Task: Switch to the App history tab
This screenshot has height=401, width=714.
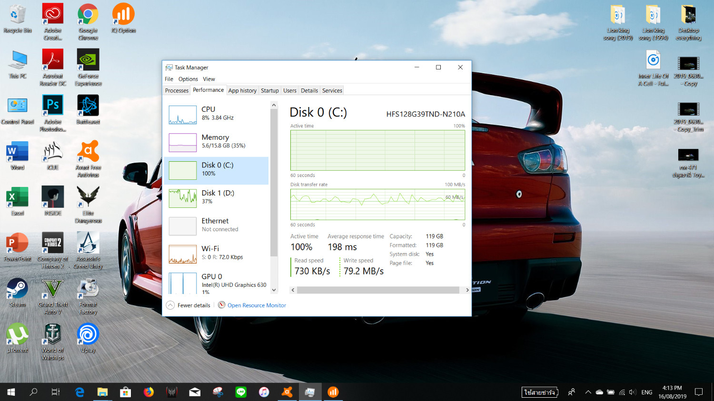Action: [x=242, y=90]
